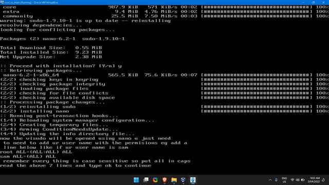This screenshot has height=185, width=329.
Task: Click the '(2/2) checking keys in keyring' line
Action: click(164, 80)
